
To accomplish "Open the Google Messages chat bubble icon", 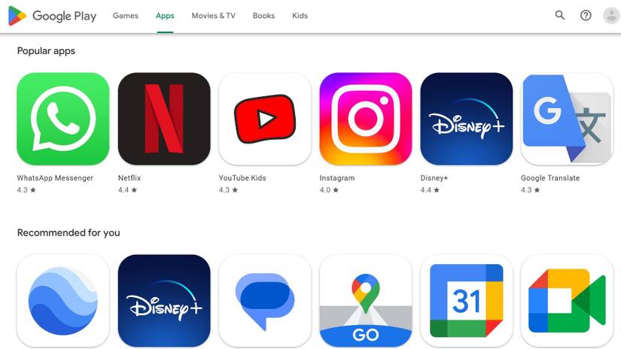I will pyautogui.click(x=265, y=301).
